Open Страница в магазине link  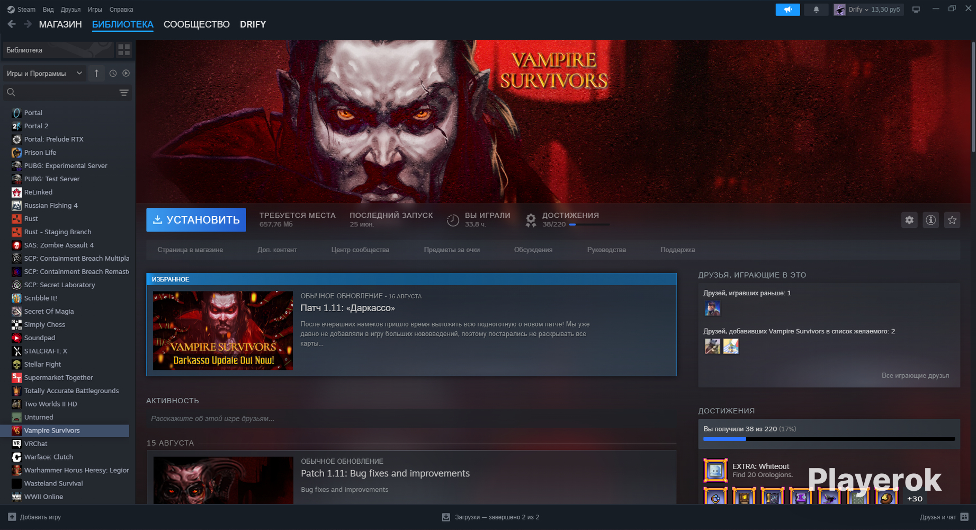(190, 250)
